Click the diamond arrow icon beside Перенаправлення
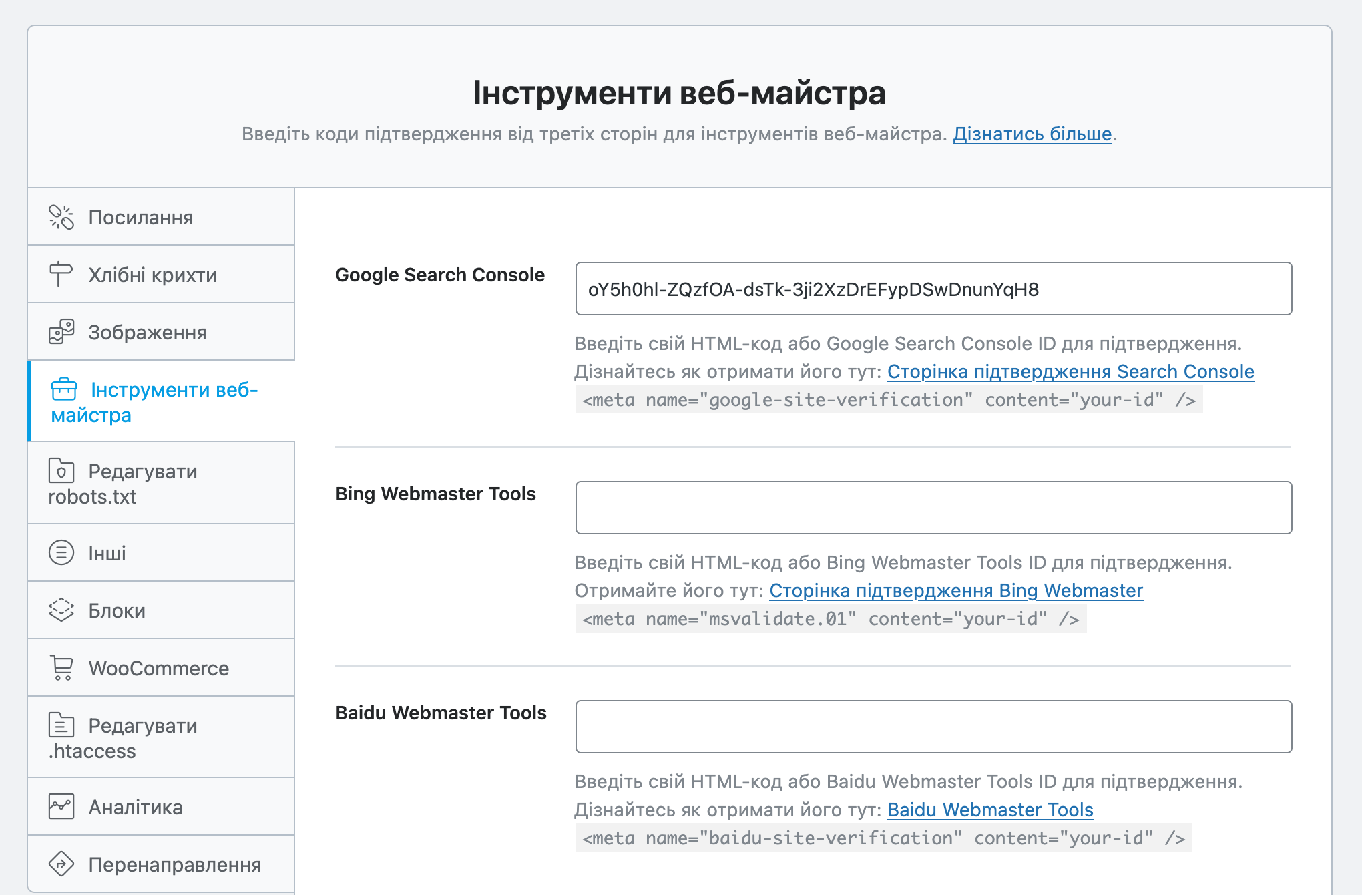Viewport: 1362px width, 895px height. [61, 864]
